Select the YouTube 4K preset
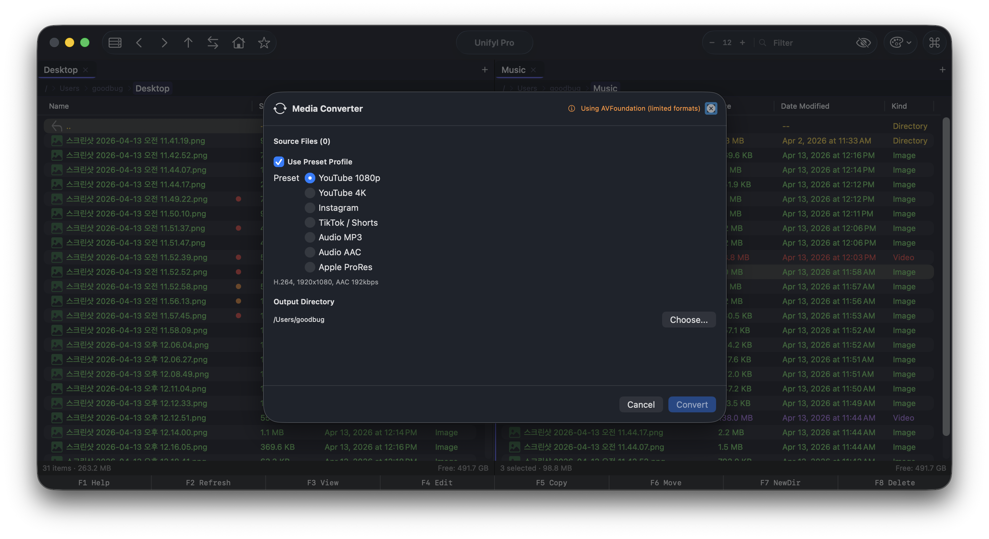The height and width of the screenshot is (539, 989). pos(310,193)
